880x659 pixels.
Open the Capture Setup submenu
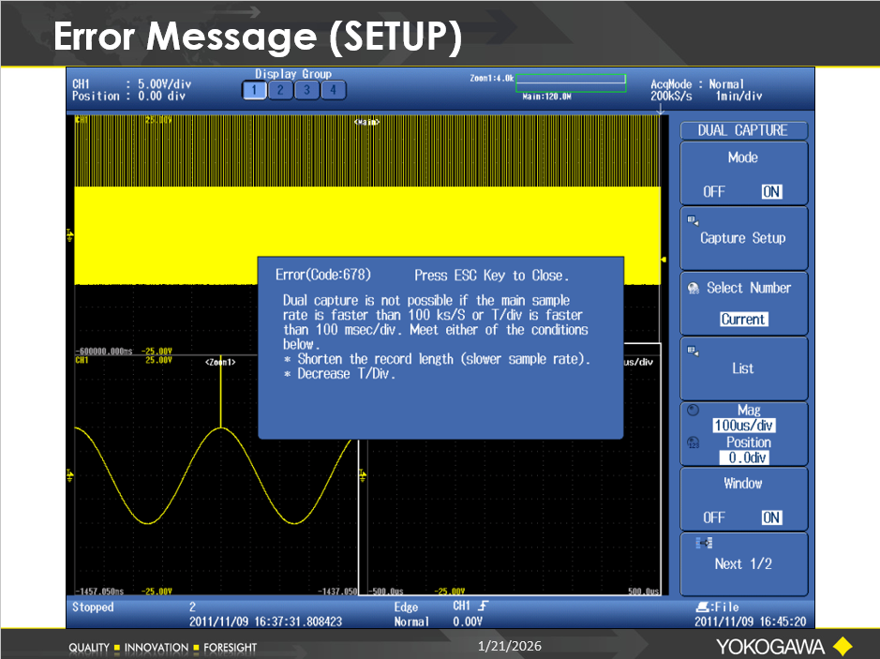743,238
